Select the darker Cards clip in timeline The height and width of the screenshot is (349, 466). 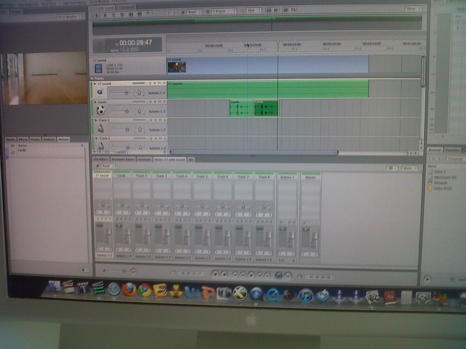(266, 108)
